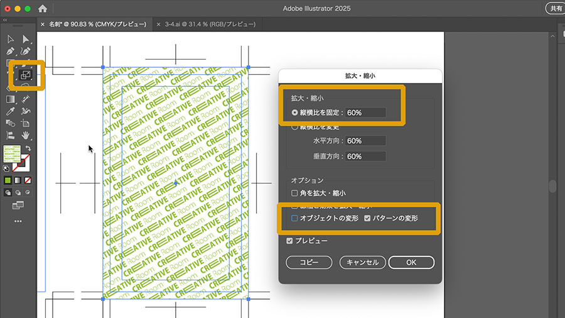Screen dimensions: 565x318
Task: Apply solid green Color mode button
Action: [8, 180]
